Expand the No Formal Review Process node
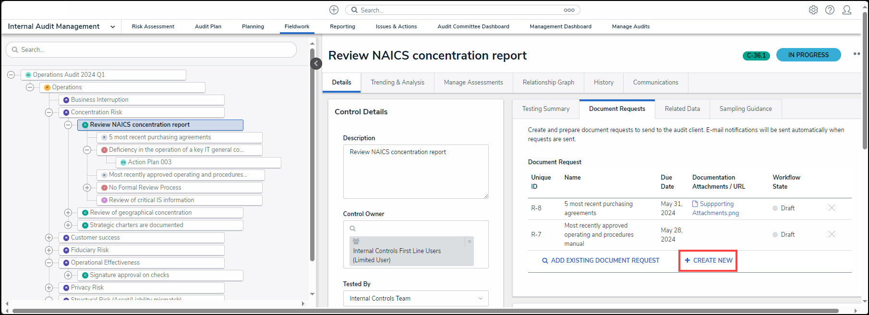 click(x=87, y=188)
